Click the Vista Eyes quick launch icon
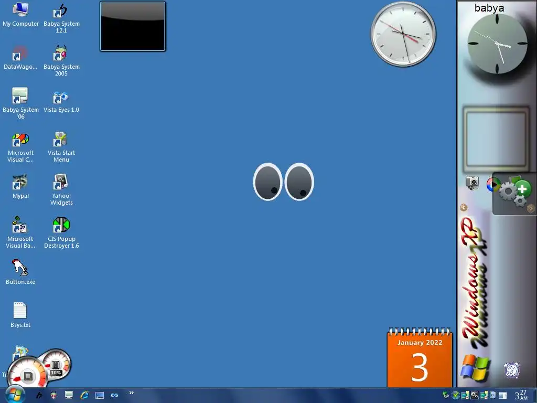This screenshot has height=403, width=537. pyautogui.click(x=114, y=396)
